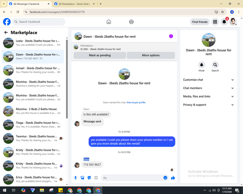This screenshot has height=194, width=243.
Task: Open the account profile picture menu
Action: 233,22
